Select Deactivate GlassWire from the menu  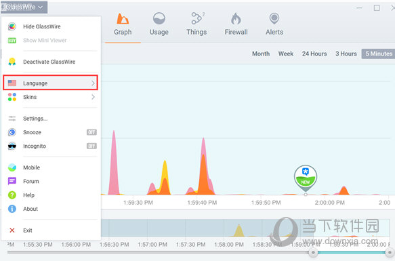click(51, 62)
